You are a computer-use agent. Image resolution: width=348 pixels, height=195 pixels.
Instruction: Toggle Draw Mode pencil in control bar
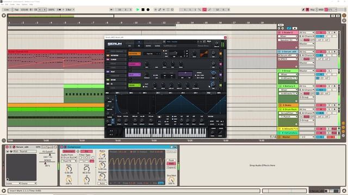[x=303, y=10]
